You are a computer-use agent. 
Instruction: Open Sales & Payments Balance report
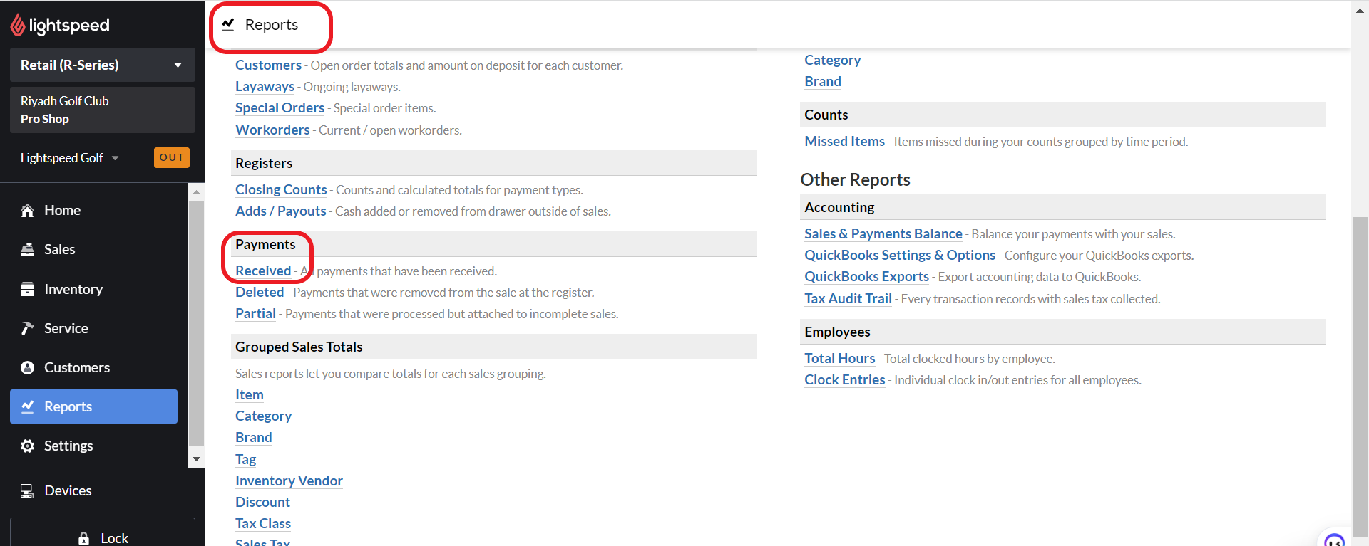(x=883, y=233)
